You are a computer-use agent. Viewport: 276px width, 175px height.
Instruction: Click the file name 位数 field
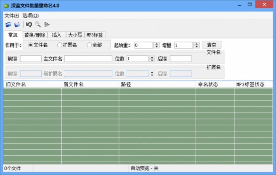click(138, 59)
